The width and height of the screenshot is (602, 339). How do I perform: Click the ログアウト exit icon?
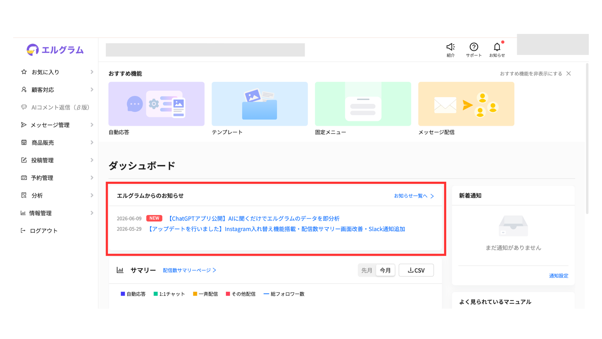point(23,231)
